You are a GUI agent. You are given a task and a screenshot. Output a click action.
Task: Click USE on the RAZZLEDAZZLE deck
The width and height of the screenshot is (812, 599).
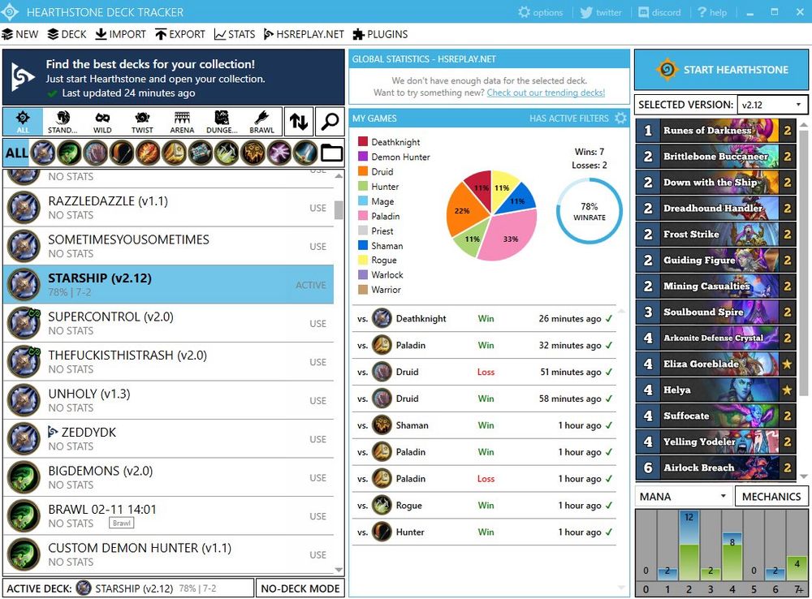point(318,208)
